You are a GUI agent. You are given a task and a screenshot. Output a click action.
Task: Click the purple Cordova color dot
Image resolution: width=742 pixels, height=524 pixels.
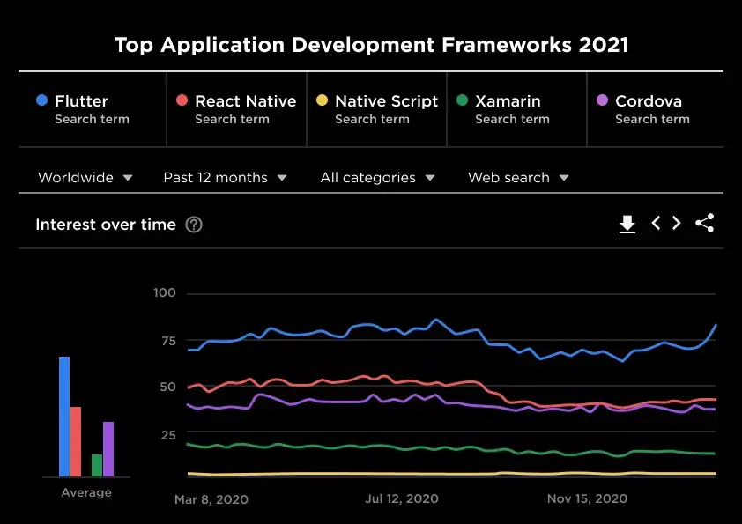[602, 100]
